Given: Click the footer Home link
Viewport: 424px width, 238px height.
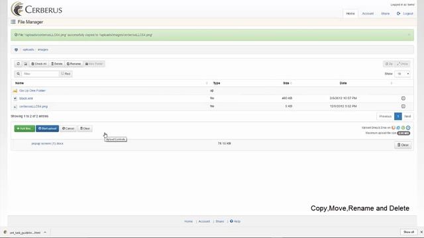Looking at the screenshot, I should click(x=188, y=221).
